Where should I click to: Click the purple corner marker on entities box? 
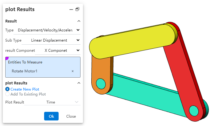7,58
